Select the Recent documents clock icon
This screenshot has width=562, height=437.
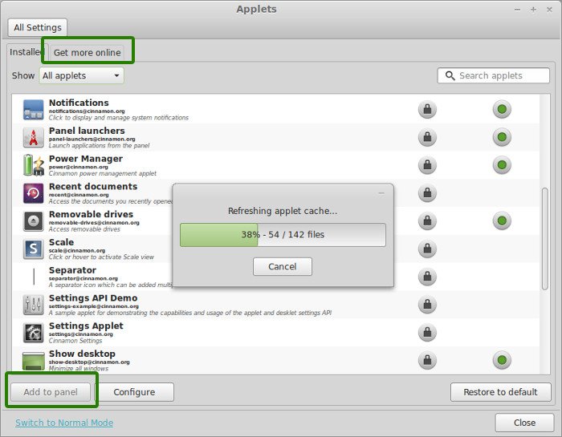[34, 193]
